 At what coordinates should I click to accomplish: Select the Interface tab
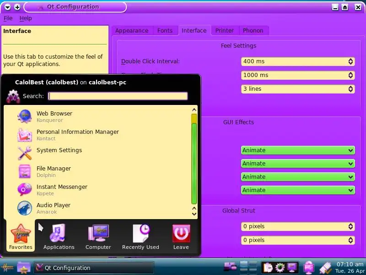[194, 30]
